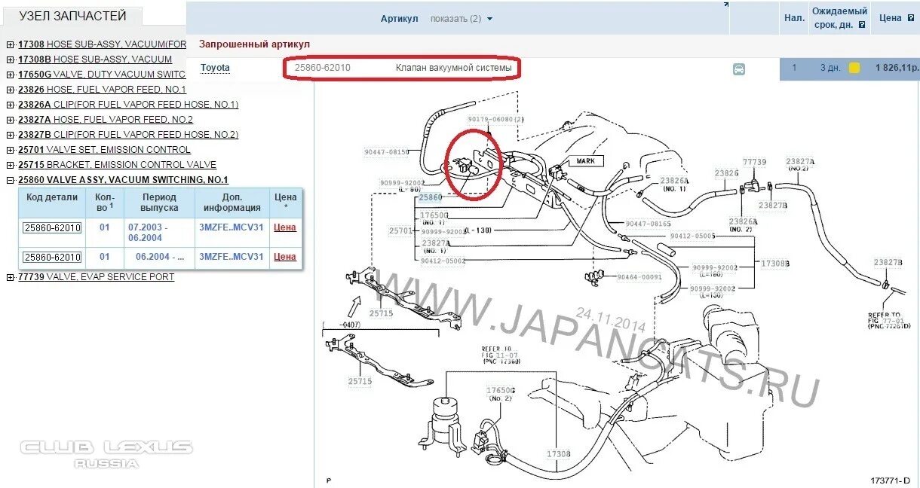Open 23827B CLIP(FOR FUEL VAPOR FEED HOSE link
Image resolution: width=920 pixels, height=488 pixels.
[x=128, y=135]
